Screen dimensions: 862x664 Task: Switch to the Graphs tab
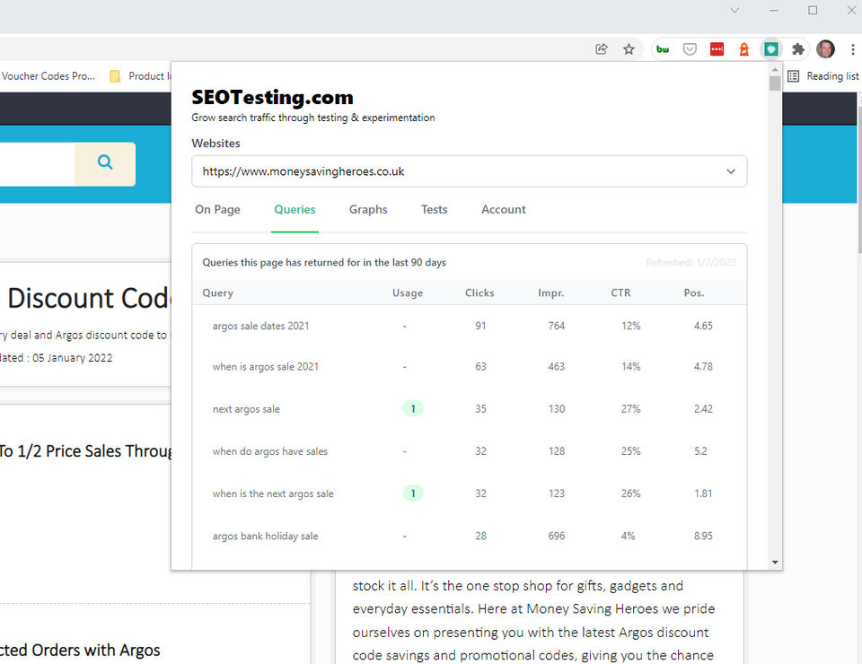click(x=368, y=209)
